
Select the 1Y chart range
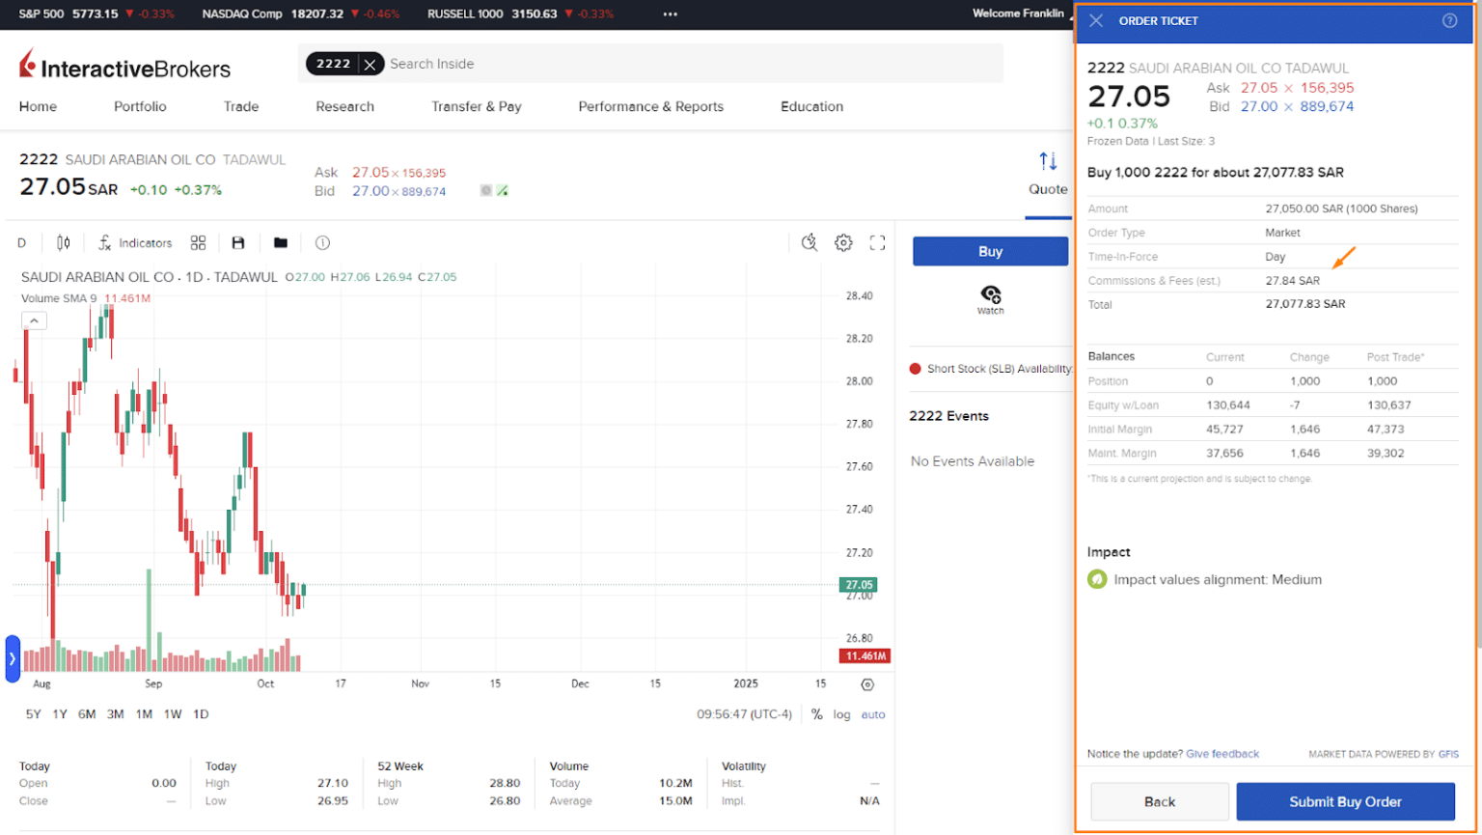coord(59,714)
